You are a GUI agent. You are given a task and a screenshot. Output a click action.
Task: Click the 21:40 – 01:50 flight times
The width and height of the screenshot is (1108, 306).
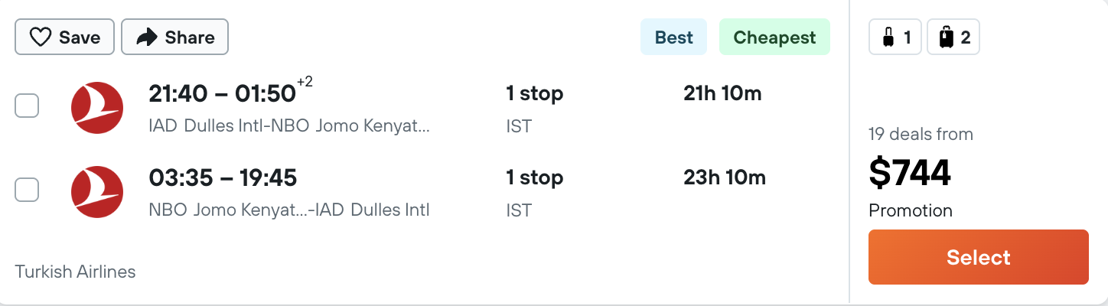[223, 93]
